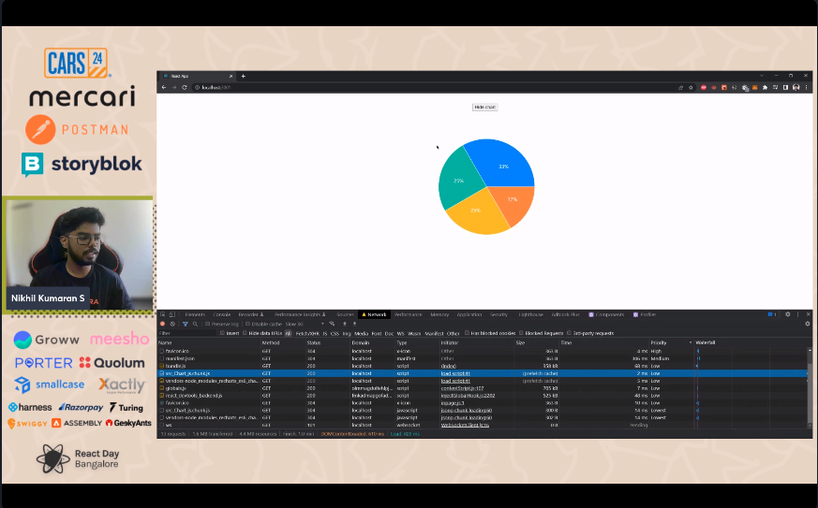The image size is (818, 508).
Task: Click the share page icon in address bar
Action: [680, 88]
